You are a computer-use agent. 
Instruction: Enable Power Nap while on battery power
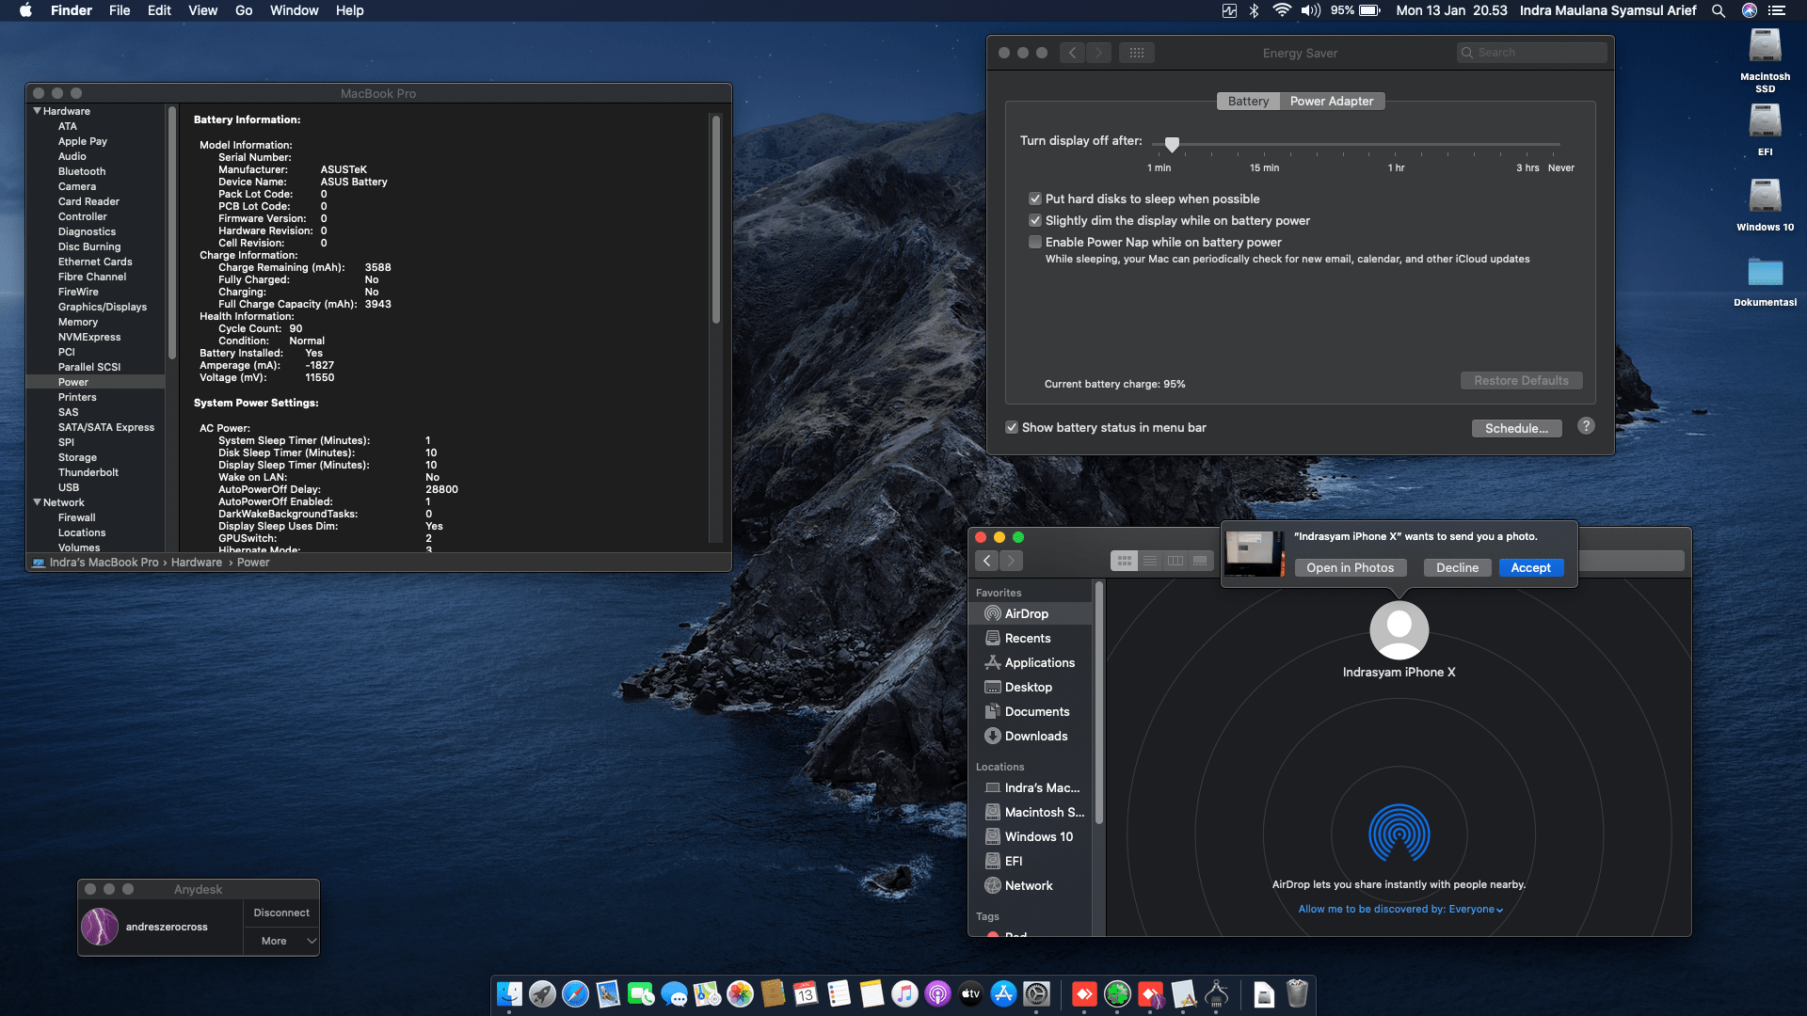click(1035, 242)
